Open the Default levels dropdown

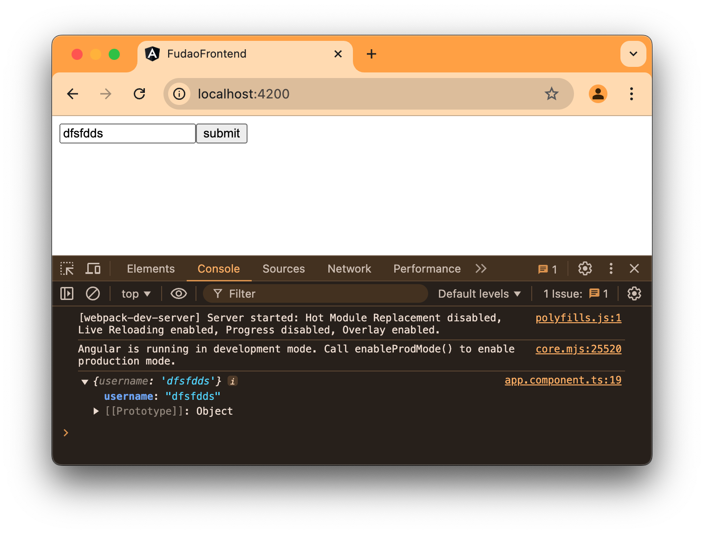[479, 293]
